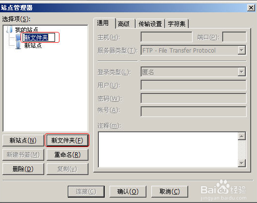Screen dimensions: 257x203
Task: Open the 服务器类型 dropdown
Action: [194, 50]
